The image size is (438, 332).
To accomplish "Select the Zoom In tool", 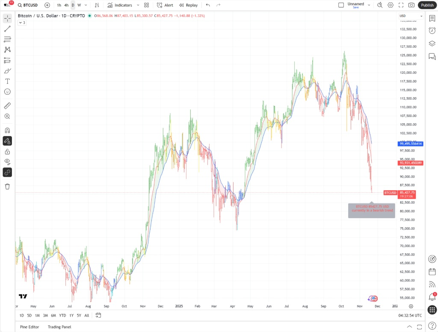I will (x=7, y=116).
